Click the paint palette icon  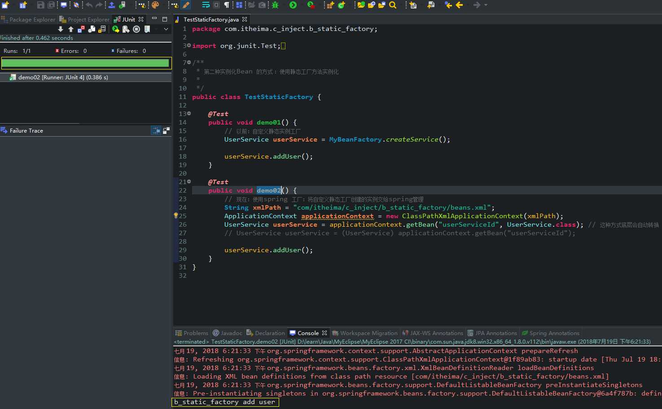tap(155, 5)
